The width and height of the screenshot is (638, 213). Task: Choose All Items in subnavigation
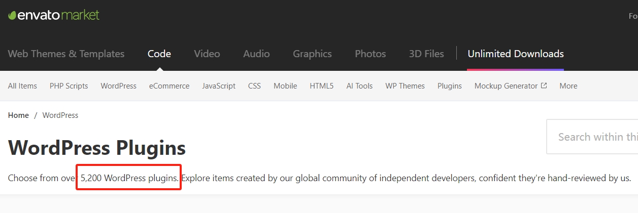pos(22,86)
